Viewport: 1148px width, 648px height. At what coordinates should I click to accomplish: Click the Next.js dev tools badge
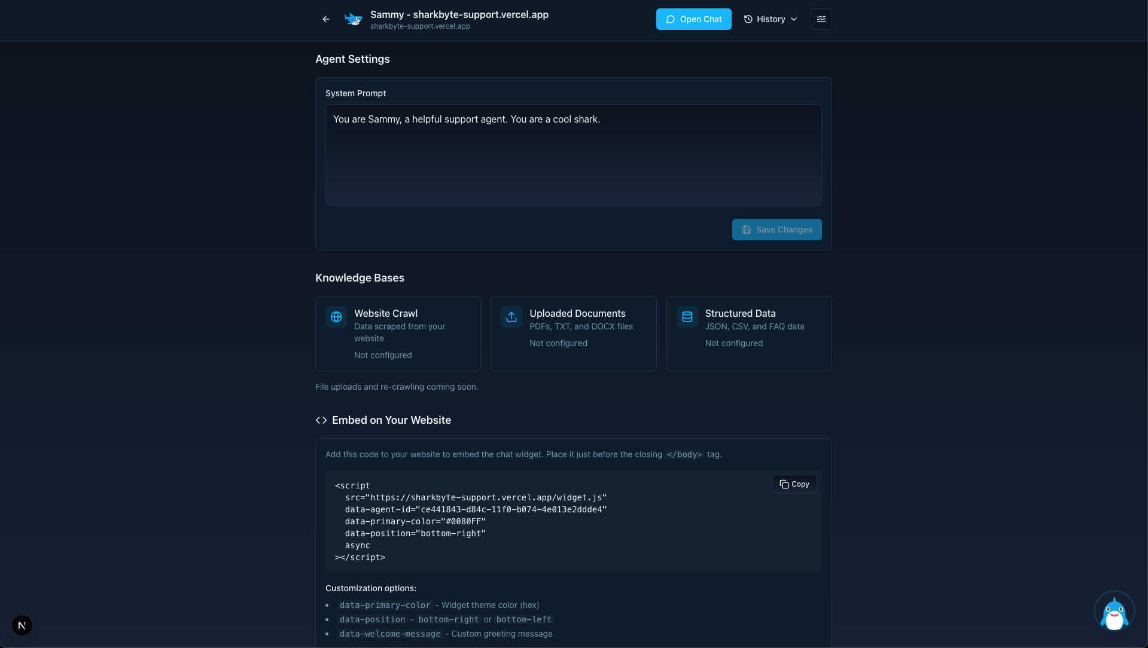point(22,625)
